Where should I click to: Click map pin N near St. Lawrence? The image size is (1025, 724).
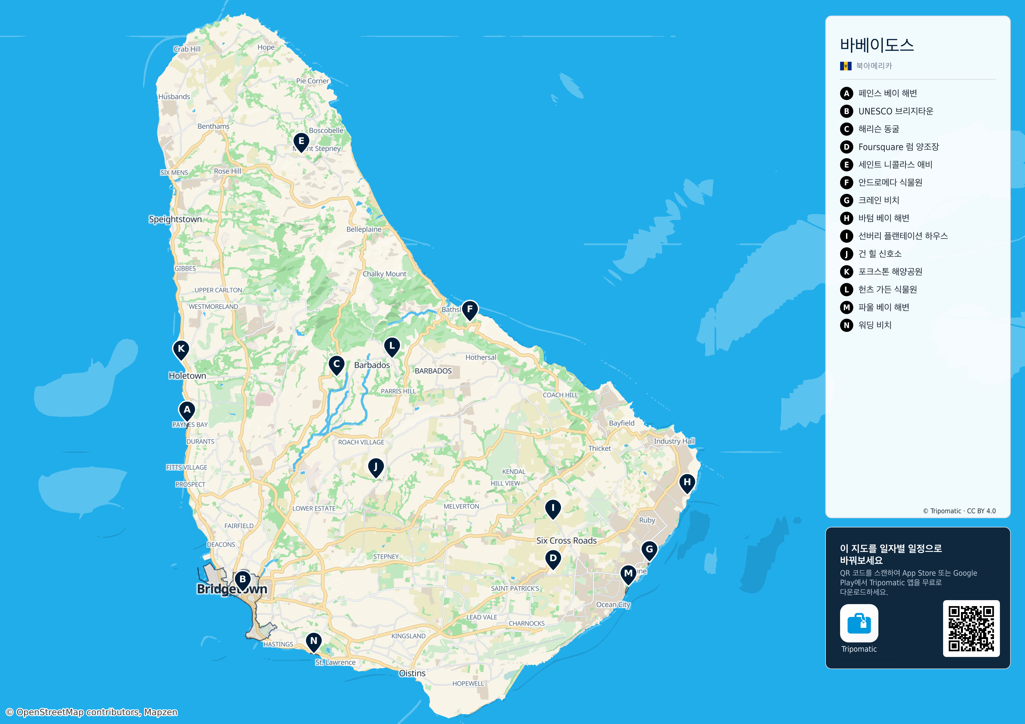[314, 642]
